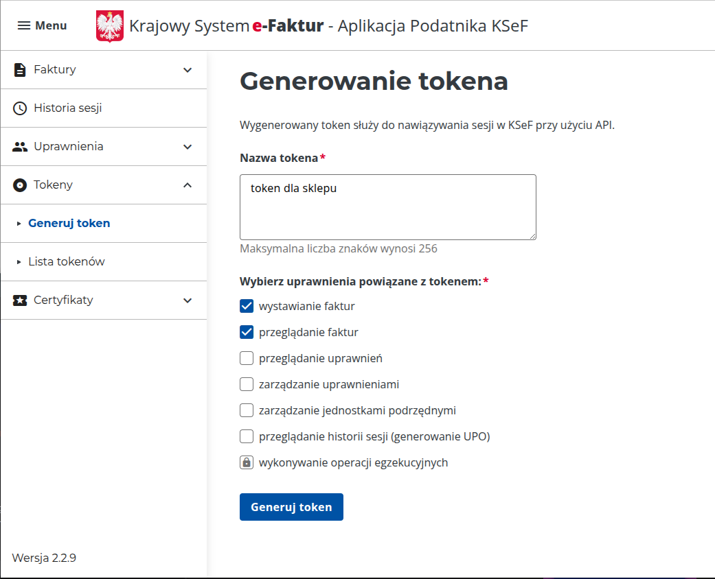Open the hamburger Menu icon
This screenshot has height=579, width=715.
tap(24, 25)
